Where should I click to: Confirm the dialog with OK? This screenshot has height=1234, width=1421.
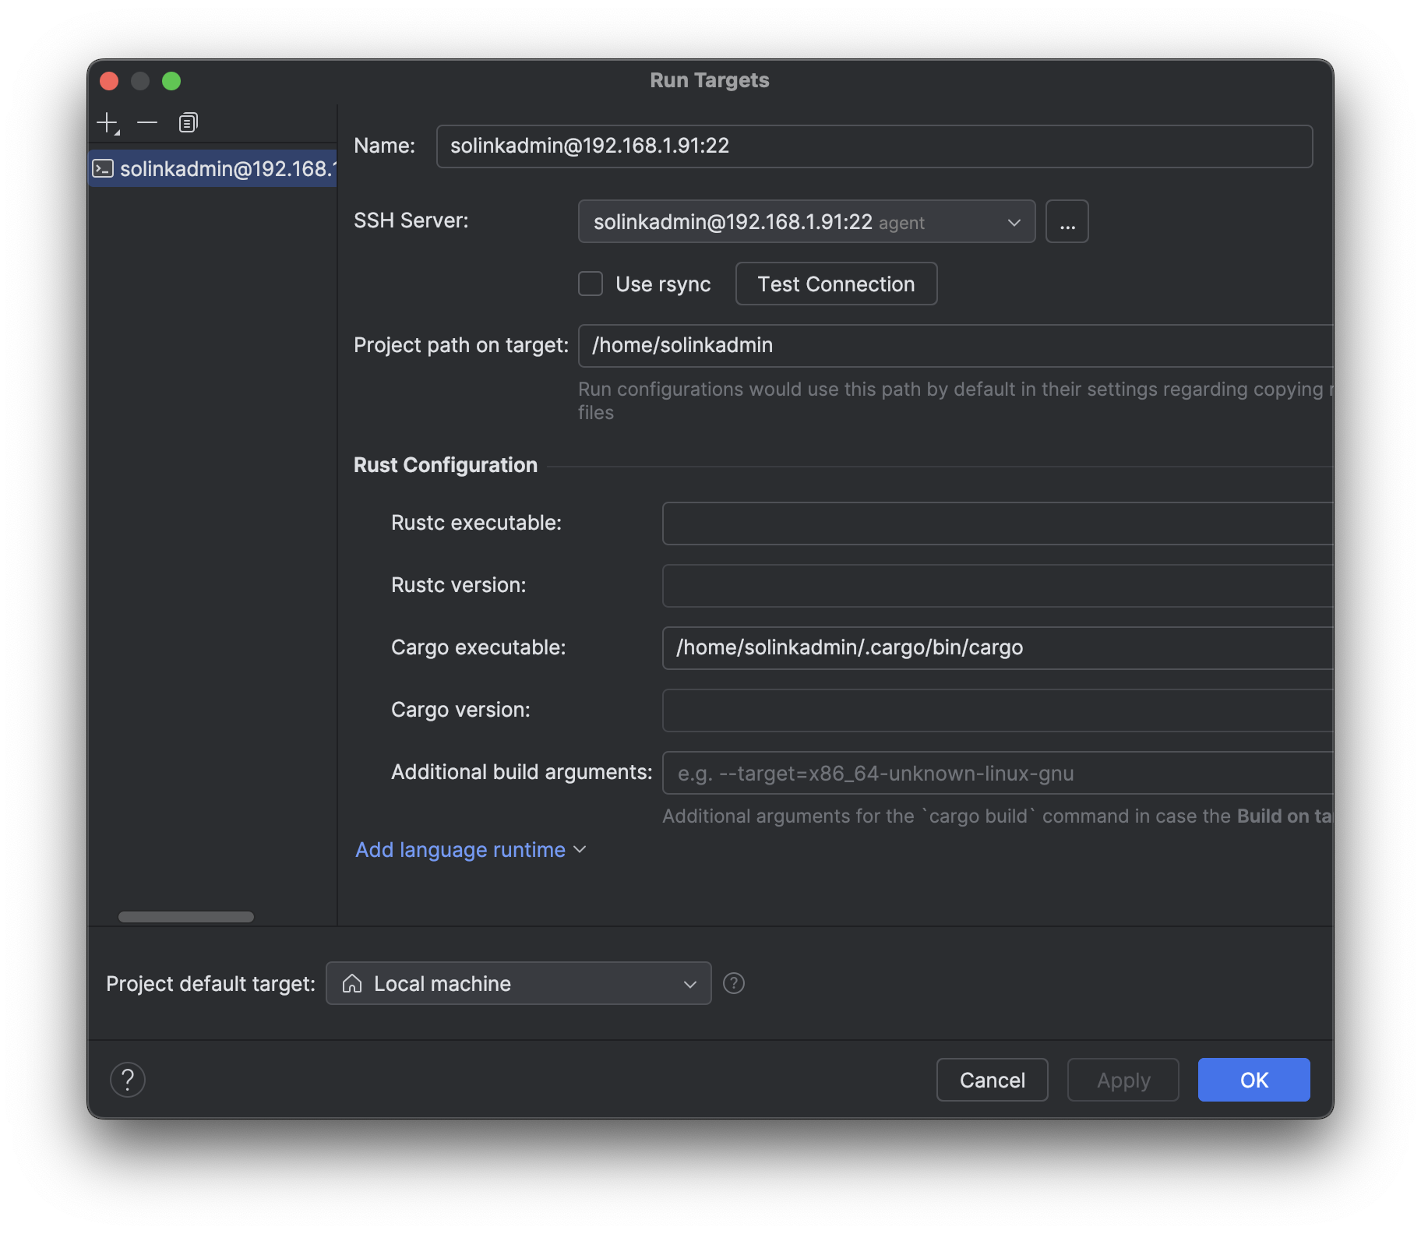(1254, 1080)
